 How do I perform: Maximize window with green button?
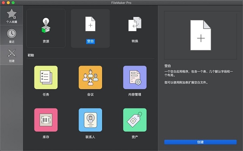(13, 3)
